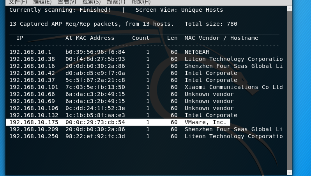
Task: Click MAC address b0:39:56:96:f6:84
Action: coord(95,52)
